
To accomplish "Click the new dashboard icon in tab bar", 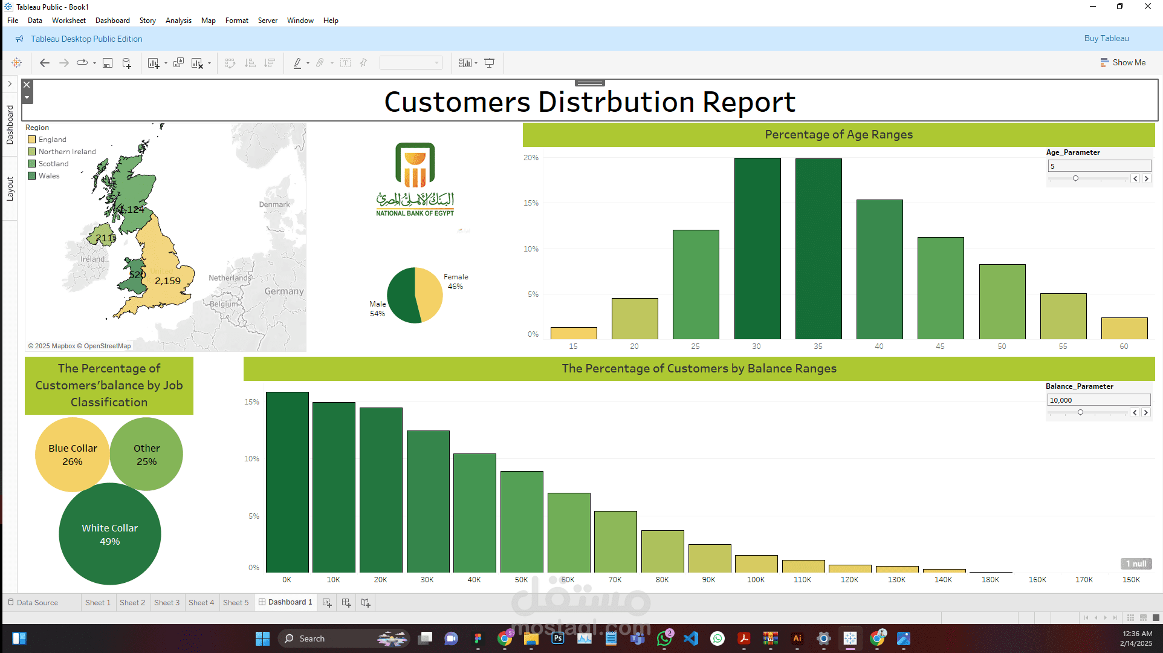I will click(x=346, y=602).
